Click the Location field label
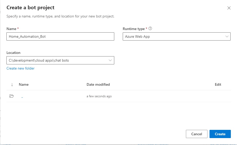The height and width of the screenshot is (145, 237). [13, 53]
